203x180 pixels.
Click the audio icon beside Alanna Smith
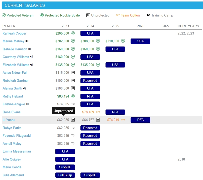tap(25, 88)
